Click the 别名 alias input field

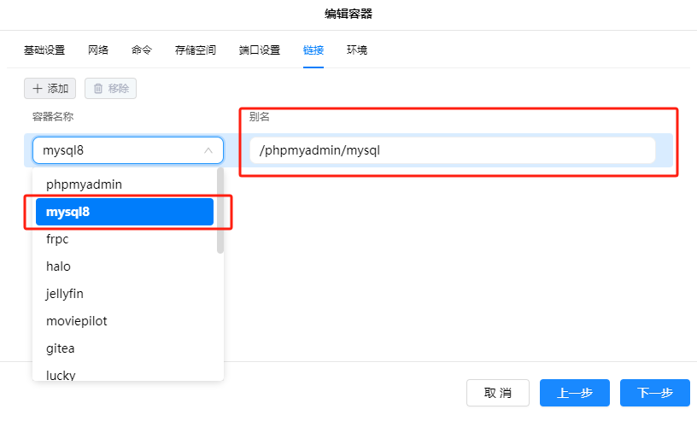coord(452,150)
